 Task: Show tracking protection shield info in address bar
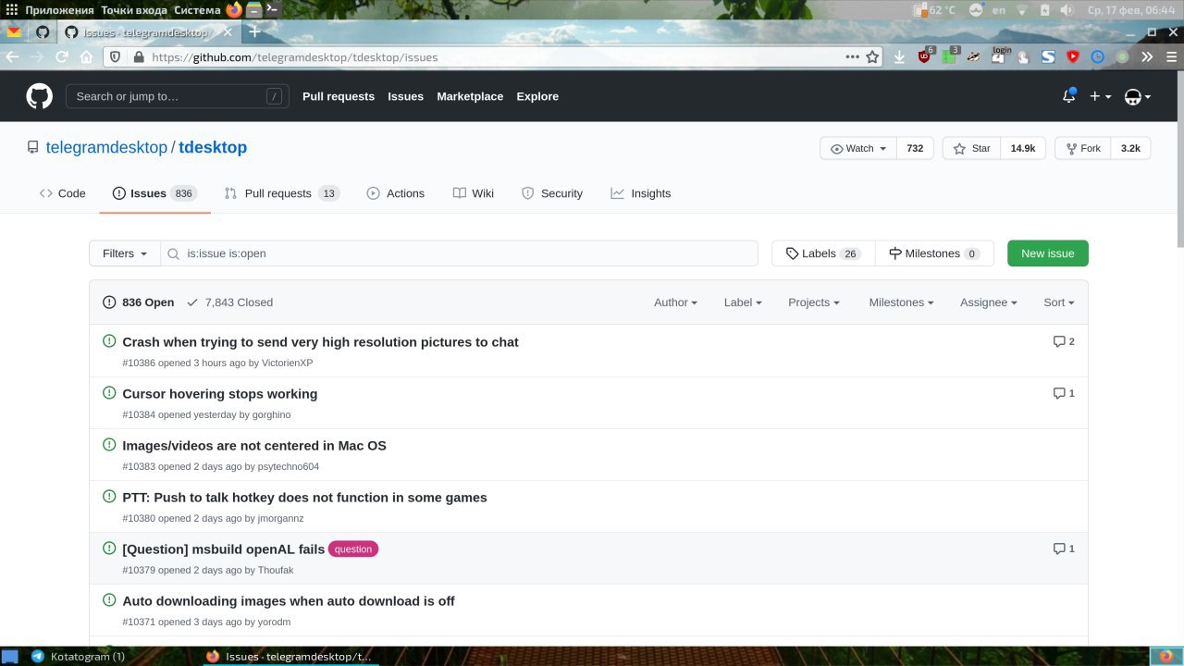click(x=116, y=56)
